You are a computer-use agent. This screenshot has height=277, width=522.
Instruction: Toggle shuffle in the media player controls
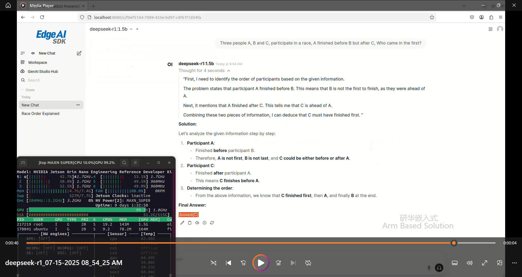tap(213, 263)
